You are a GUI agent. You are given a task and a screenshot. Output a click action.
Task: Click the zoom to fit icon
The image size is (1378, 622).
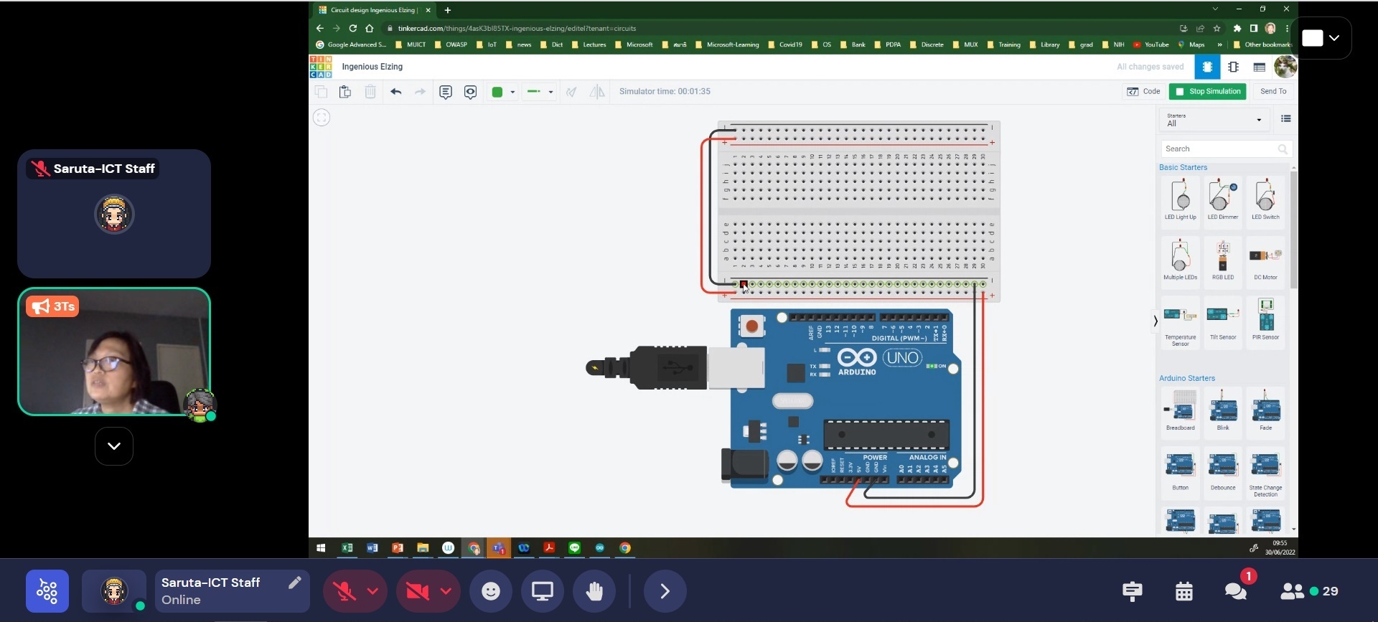click(x=322, y=118)
